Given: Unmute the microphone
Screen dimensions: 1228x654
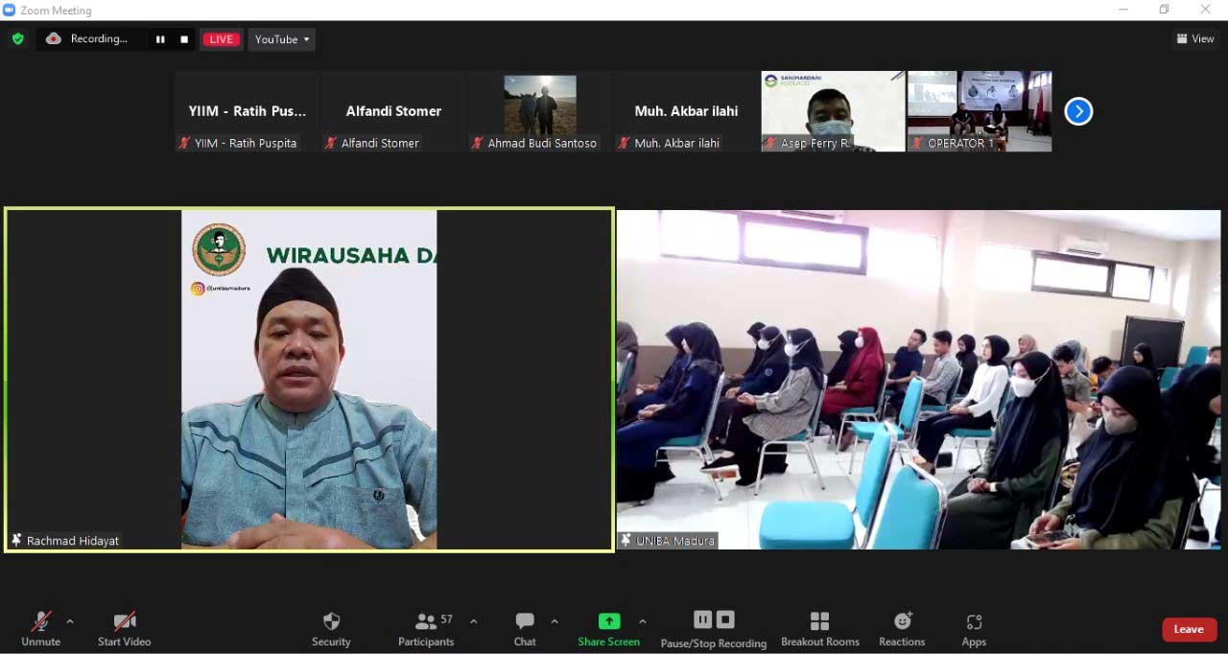Looking at the screenshot, I should tap(41, 629).
